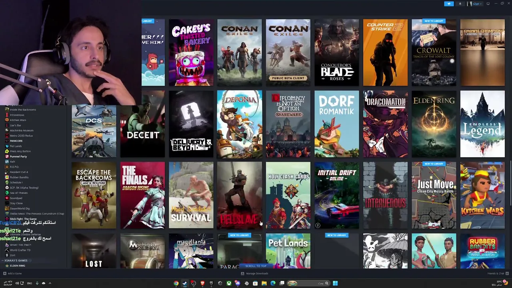Open Microsoft Edge from taskbar
This screenshot has height=288, width=512.
coord(273,283)
